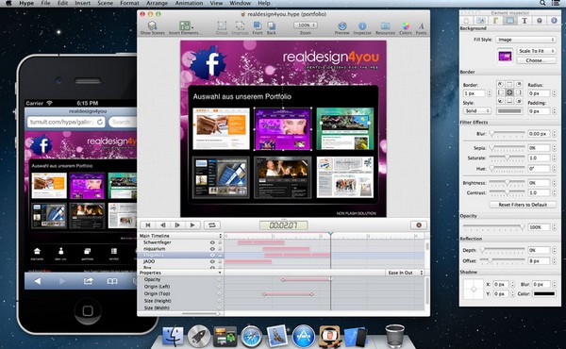
Task: Open the Scene menu
Action: pyautogui.click(x=105, y=3)
